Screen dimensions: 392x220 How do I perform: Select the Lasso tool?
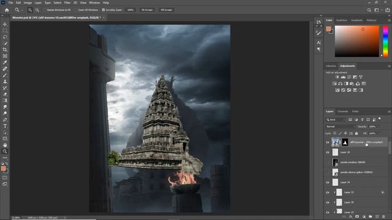(5, 37)
